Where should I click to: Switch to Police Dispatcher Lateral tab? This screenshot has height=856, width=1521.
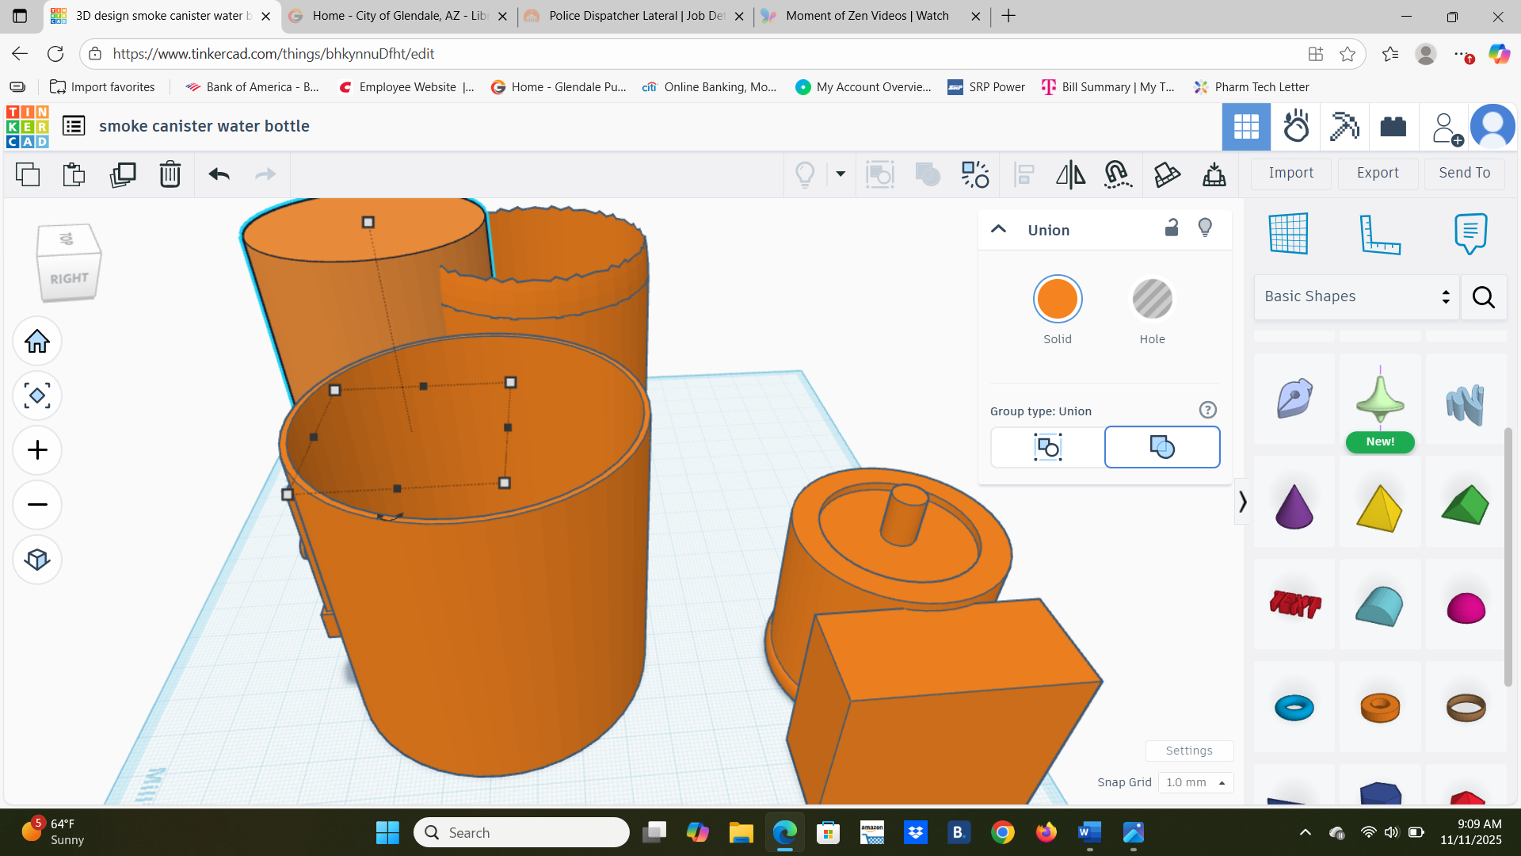tap(635, 16)
